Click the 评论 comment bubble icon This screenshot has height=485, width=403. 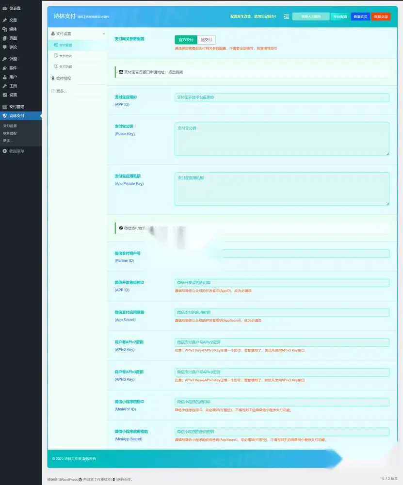(5, 47)
